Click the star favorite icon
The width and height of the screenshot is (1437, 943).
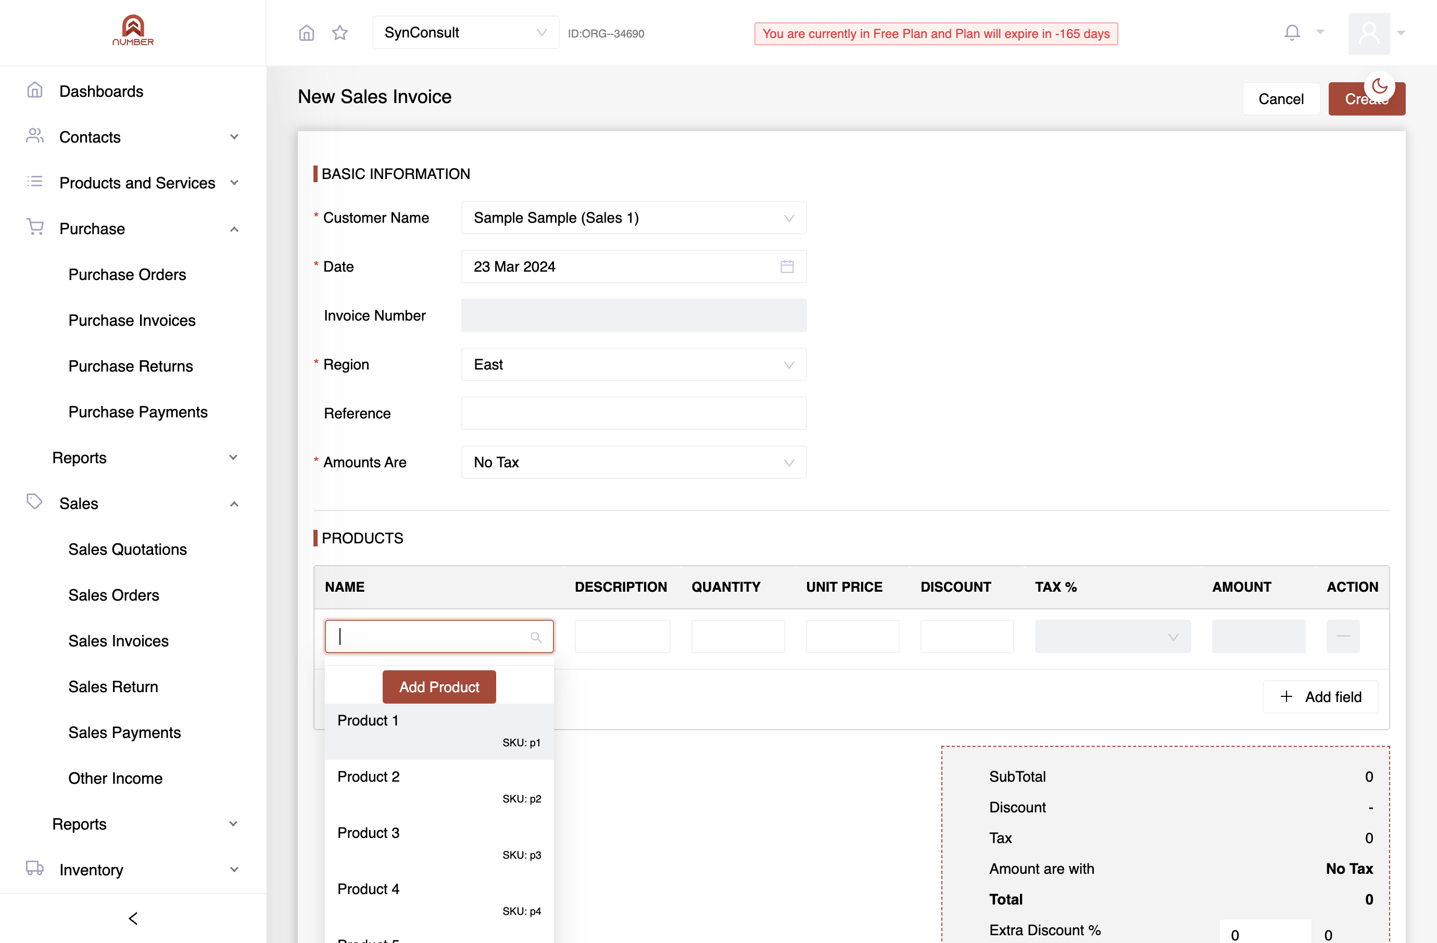pyautogui.click(x=340, y=33)
